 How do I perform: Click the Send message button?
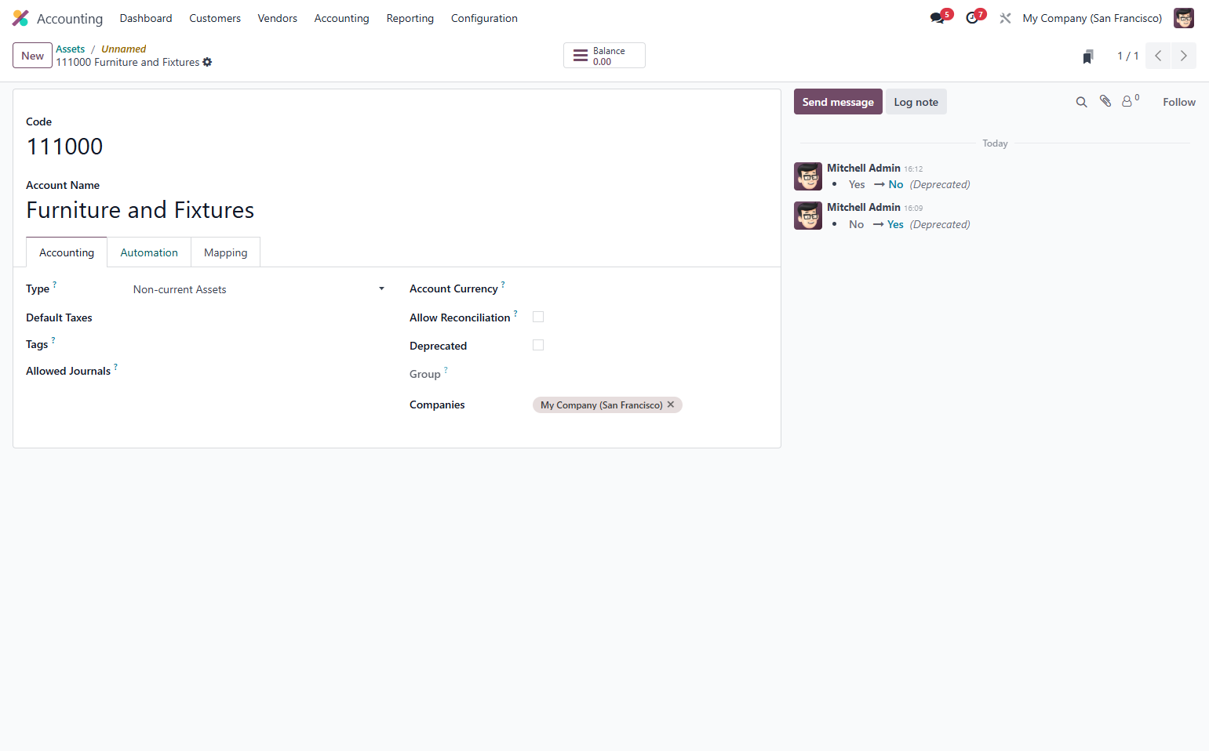pos(838,102)
